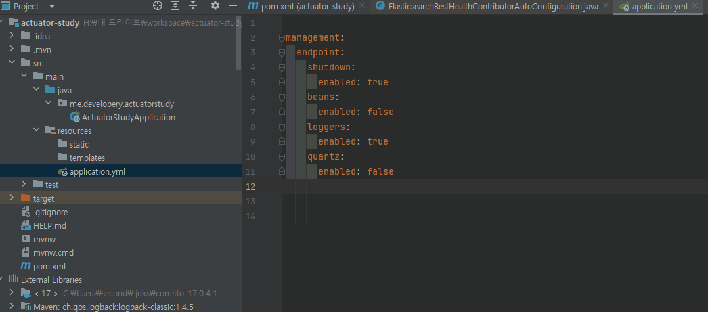Select the templates folder
The image size is (708, 312).
pos(87,158)
